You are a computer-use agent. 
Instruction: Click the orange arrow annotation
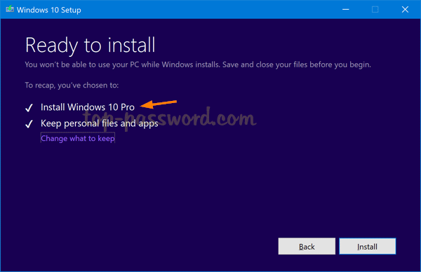click(x=159, y=104)
